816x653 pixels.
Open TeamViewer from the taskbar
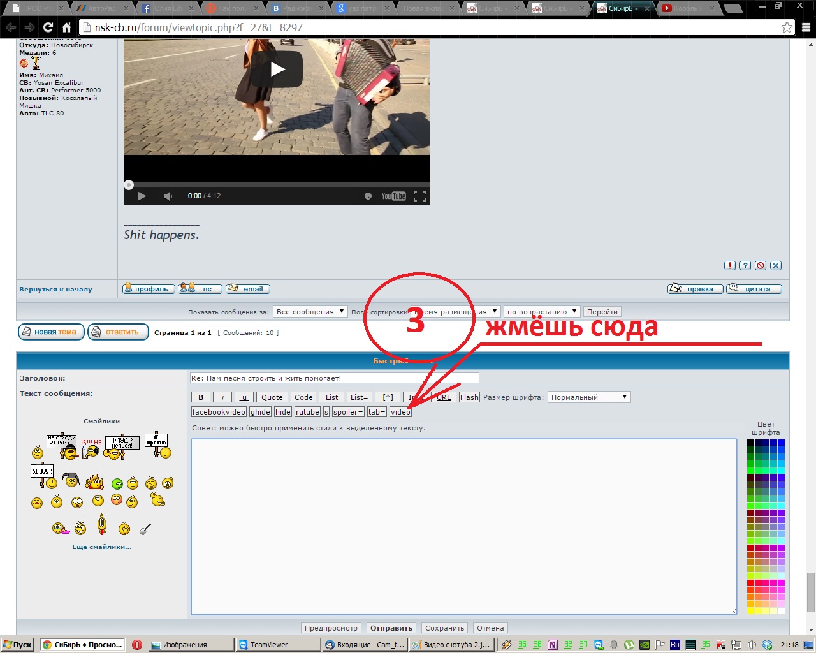coord(277,645)
